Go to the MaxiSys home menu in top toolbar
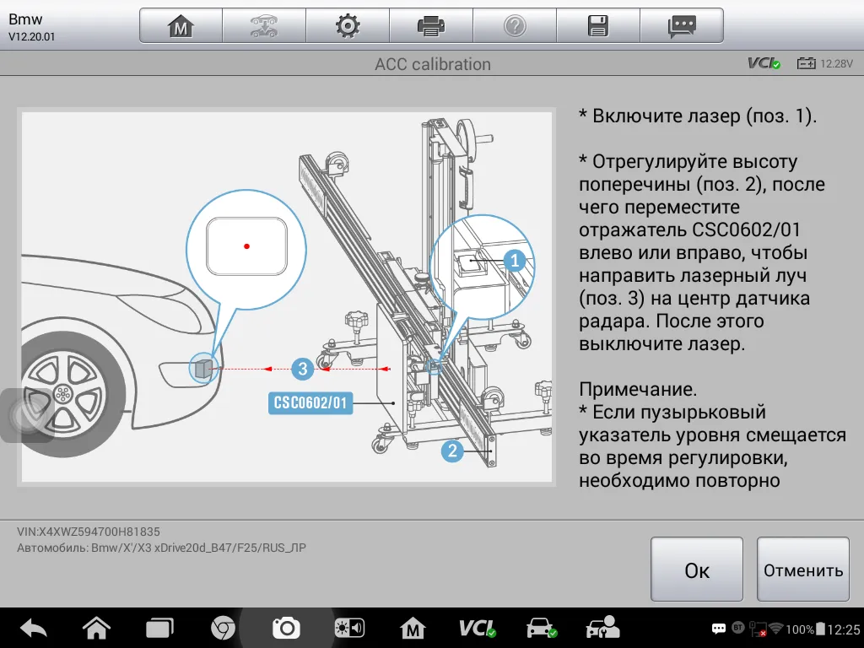The height and width of the screenshot is (648, 864). (181, 26)
